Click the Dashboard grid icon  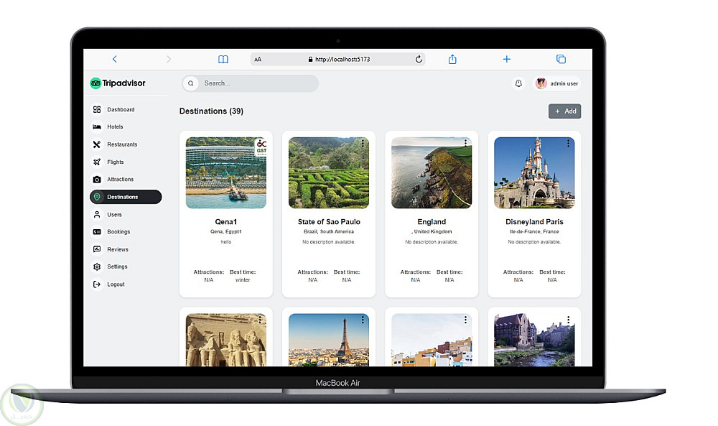[97, 109]
